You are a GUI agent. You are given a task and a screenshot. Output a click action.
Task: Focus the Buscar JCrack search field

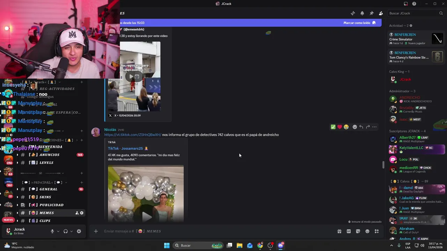tap(416, 13)
